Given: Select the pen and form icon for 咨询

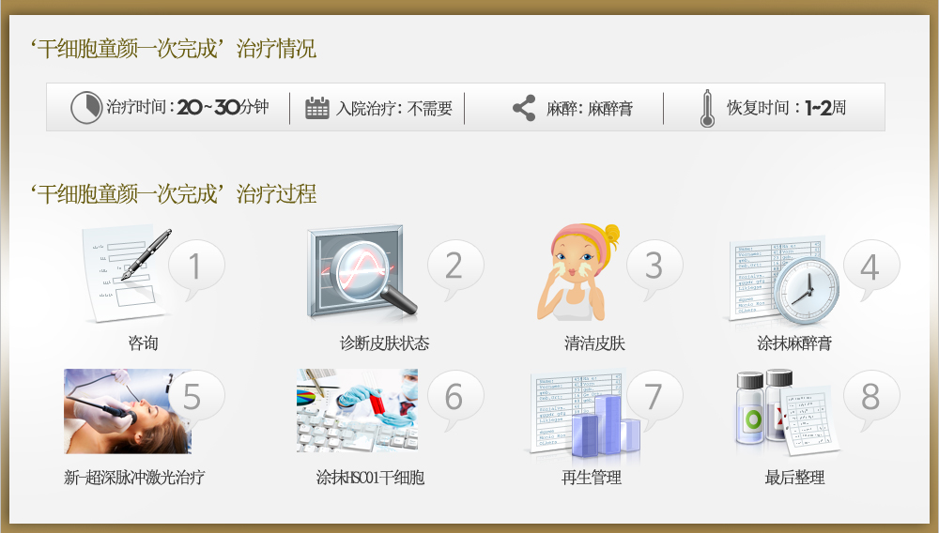Looking at the screenshot, I should (x=126, y=274).
